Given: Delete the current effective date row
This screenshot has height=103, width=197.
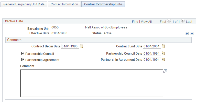Looking at the screenshot, I should click(192, 34).
